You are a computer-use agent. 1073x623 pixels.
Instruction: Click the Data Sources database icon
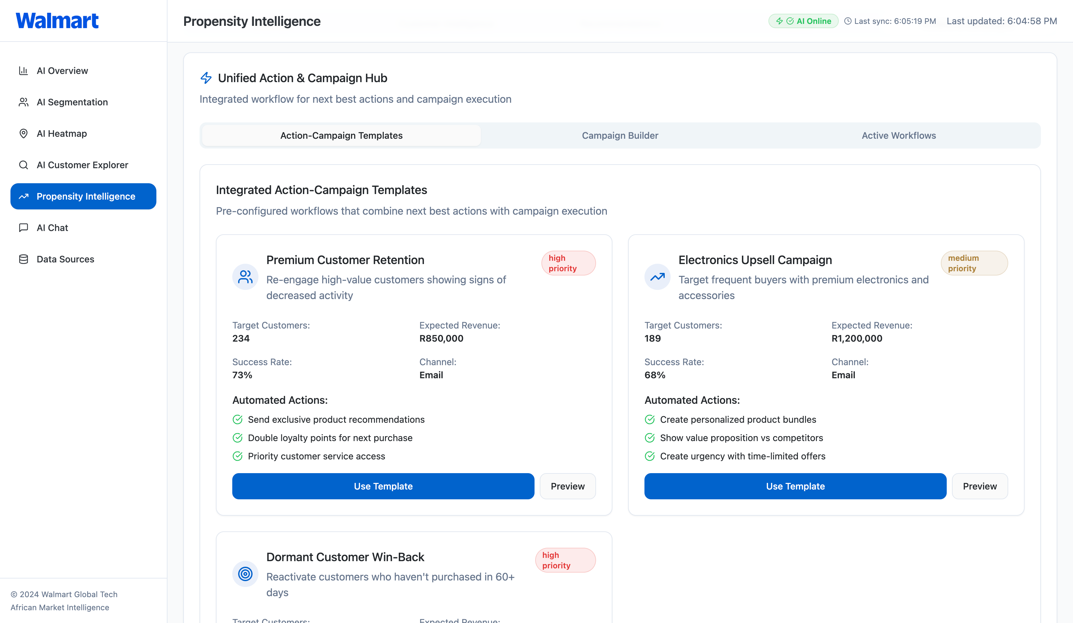[x=24, y=259]
